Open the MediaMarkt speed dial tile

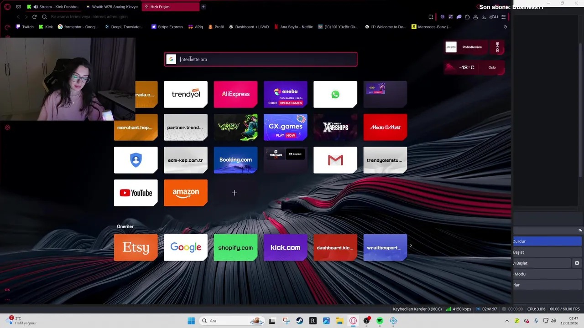pyautogui.click(x=385, y=127)
